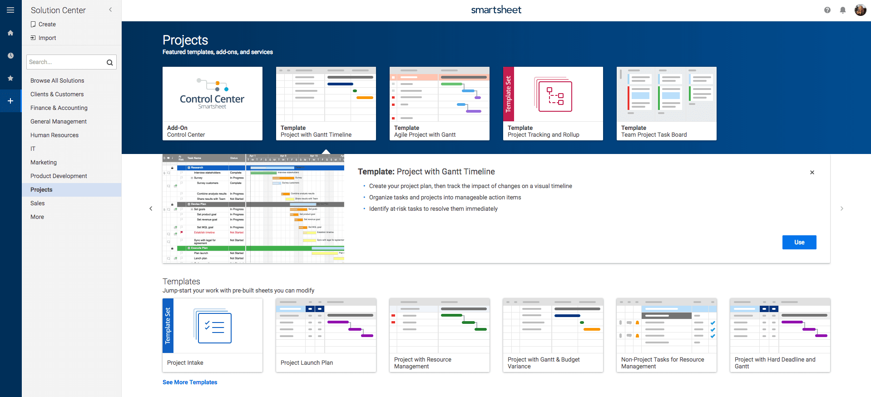Open Team Project Task Board card
The image size is (871, 397).
[x=667, y=104]
